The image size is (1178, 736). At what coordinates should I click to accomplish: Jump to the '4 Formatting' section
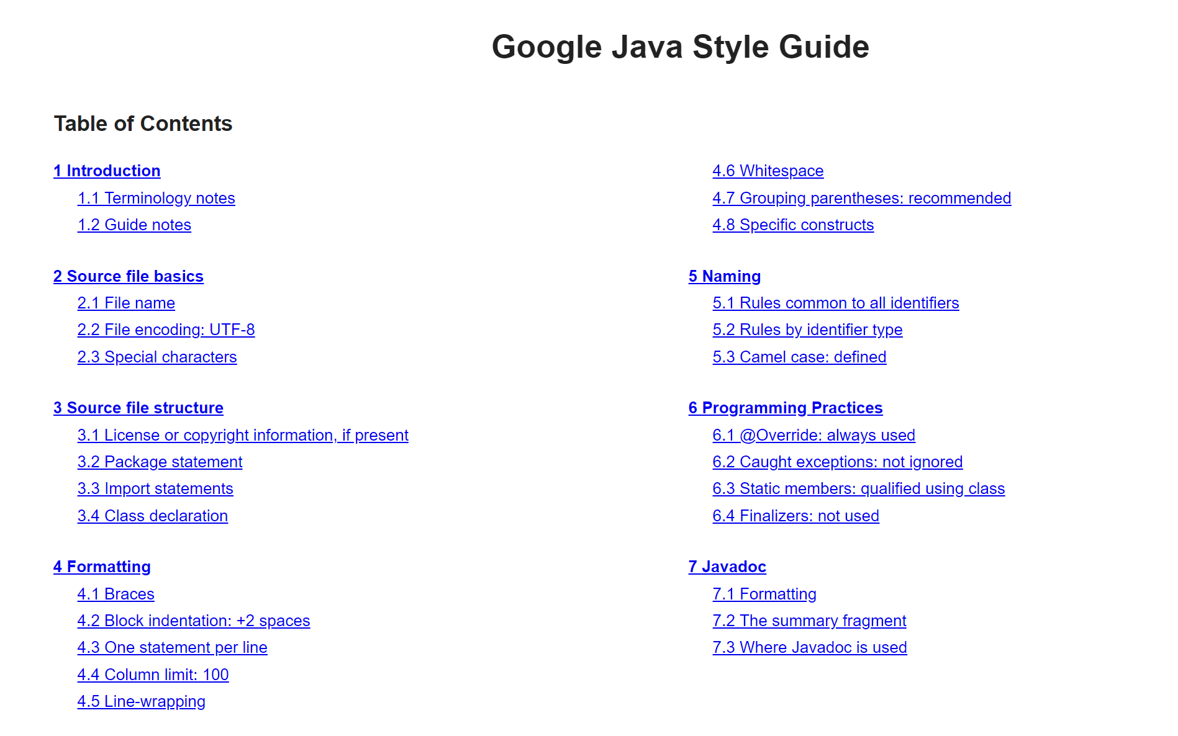[x=102, y=567]
